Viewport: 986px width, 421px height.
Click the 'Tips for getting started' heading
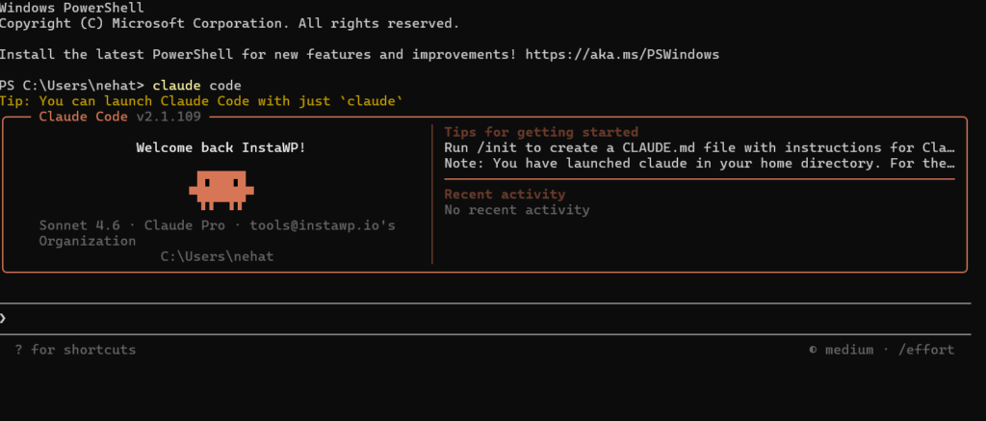(541, 132)
